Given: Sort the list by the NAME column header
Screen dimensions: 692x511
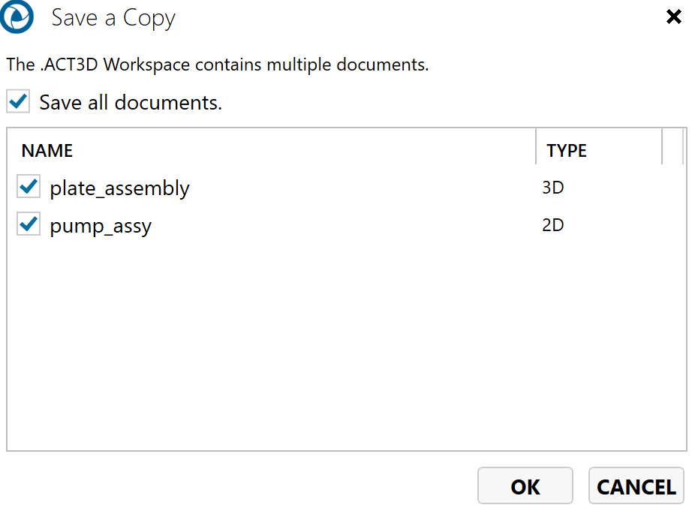Looking at the screenshot, I should point(47,151).
